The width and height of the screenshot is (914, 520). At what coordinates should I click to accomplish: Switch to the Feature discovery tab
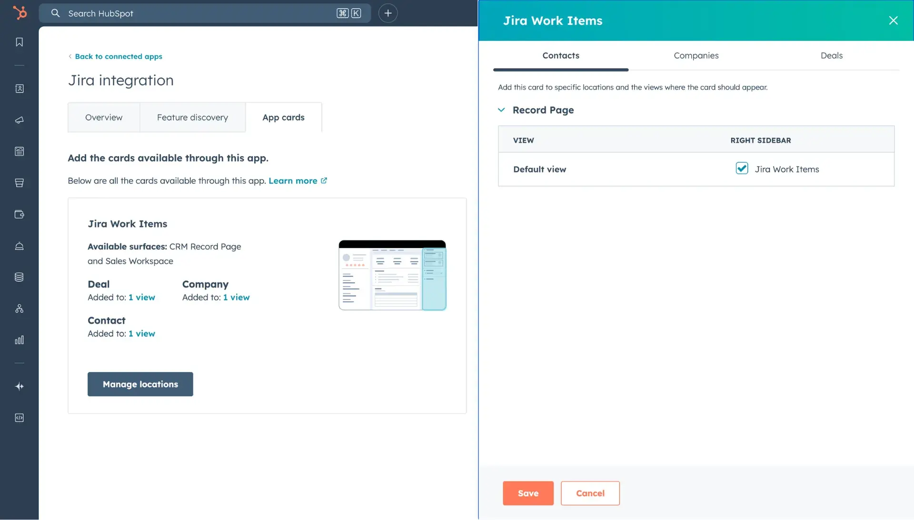[192, 117]
